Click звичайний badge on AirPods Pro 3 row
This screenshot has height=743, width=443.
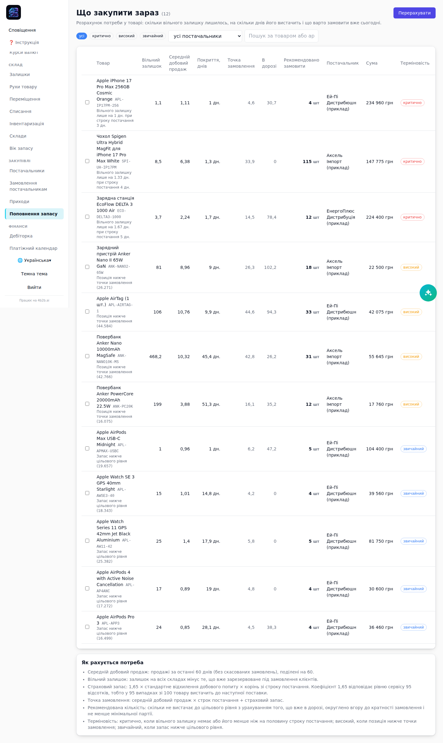pyautogui.click(x=413, y=627)
